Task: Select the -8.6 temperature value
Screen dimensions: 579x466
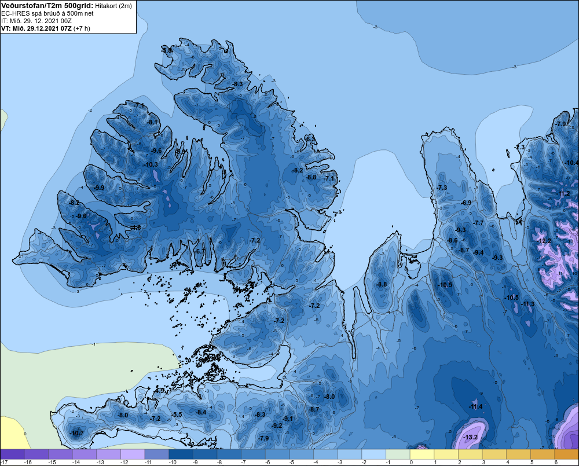Action: (452, 240)
